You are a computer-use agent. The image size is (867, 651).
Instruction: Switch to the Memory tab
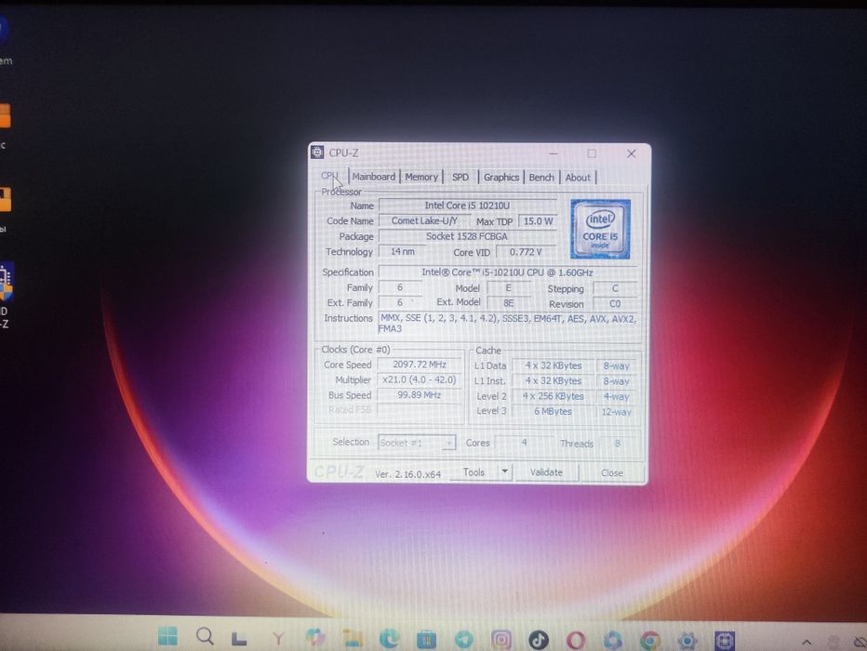[x=421, y=177]
